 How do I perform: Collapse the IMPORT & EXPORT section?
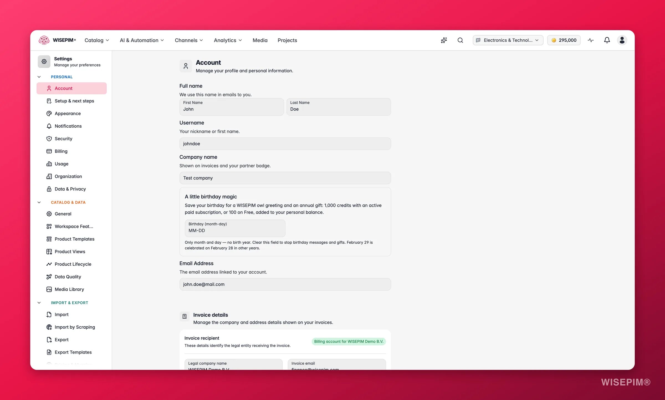(x=39, y=303)
